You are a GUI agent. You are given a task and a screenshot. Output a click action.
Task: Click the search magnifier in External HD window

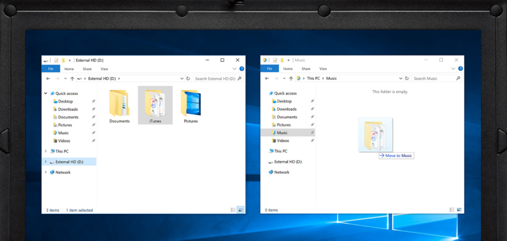[x=240, y=78]
